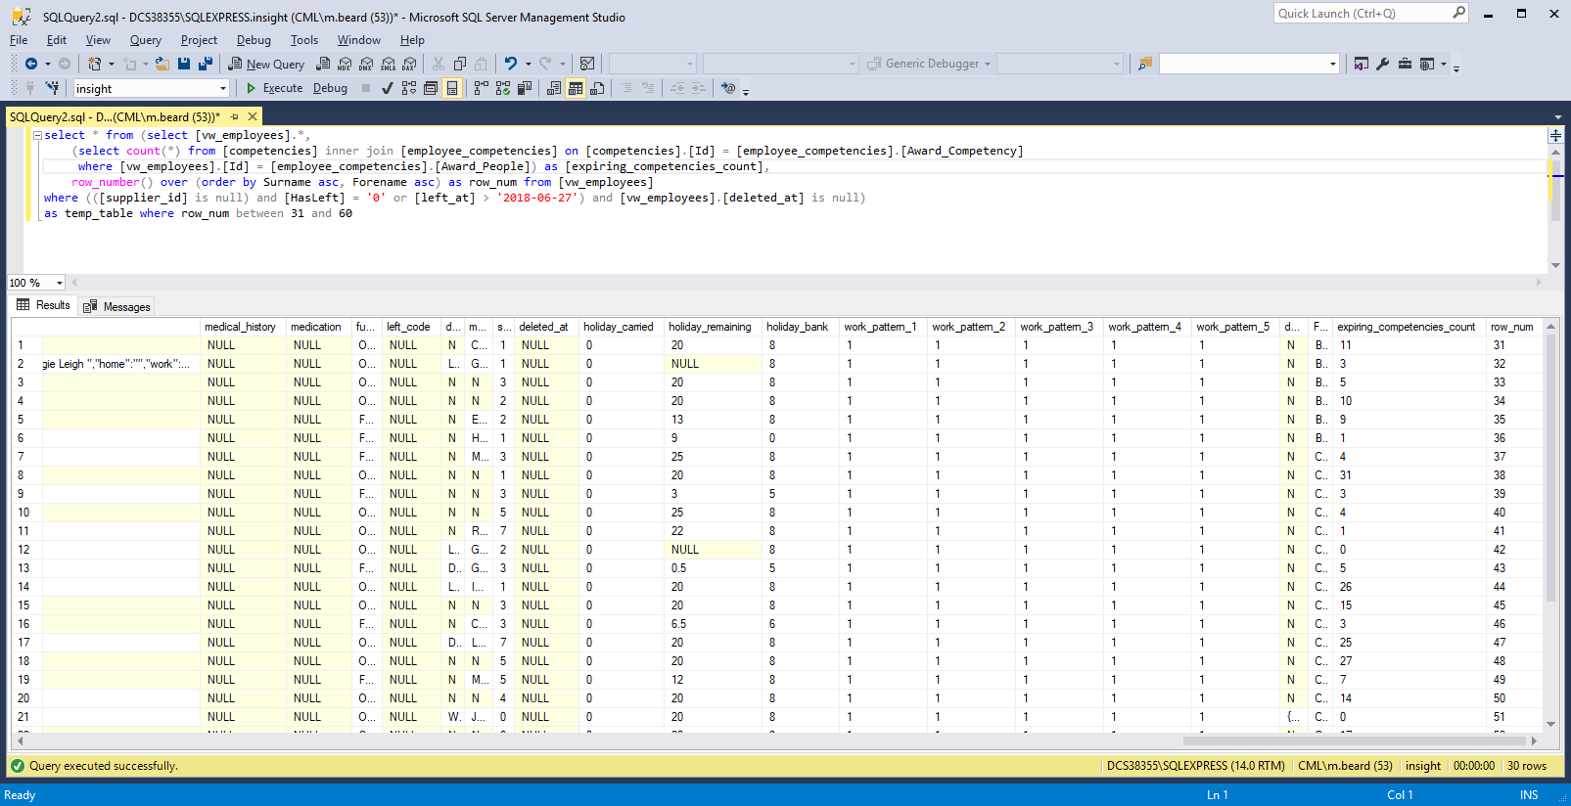Open the Query menu
This screenshot has width=1571, height=806.
(145, 40)
